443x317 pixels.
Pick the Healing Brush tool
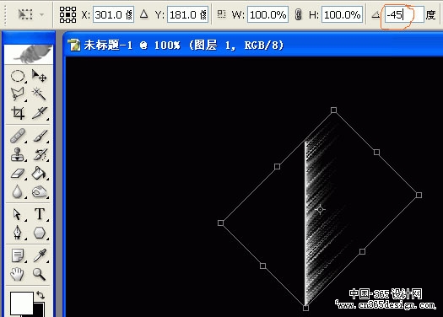point(18,136)
